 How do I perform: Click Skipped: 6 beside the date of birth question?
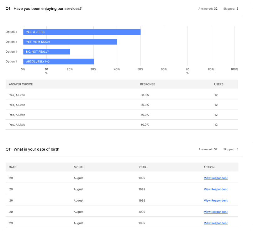pyautogui.click(x=231, y=149)
